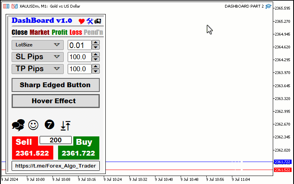
Task: Expand the TP Pips dropdown
Action: 38,69
